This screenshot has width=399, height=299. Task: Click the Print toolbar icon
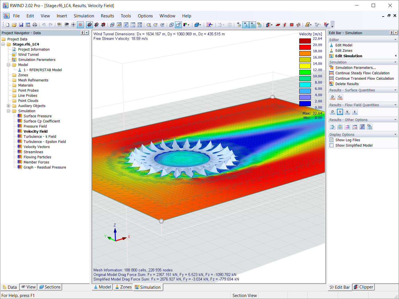point(35,25)
